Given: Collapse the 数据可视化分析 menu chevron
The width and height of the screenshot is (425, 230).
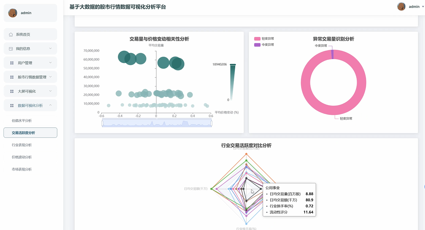Looking at the screenshot, I should [50, 105].
